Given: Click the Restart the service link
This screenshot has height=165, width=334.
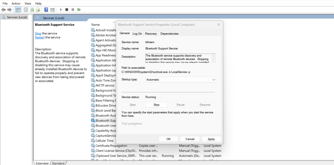Looking at the screenshot, I should [x=39, y=37].
